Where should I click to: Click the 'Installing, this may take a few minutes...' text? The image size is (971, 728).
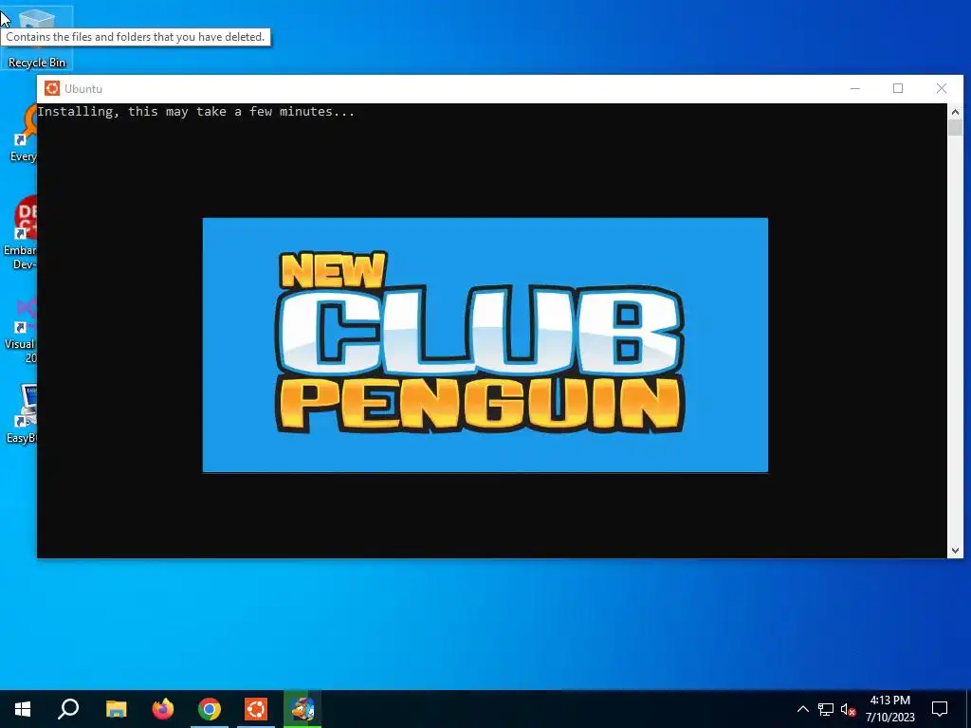point(195,112)
